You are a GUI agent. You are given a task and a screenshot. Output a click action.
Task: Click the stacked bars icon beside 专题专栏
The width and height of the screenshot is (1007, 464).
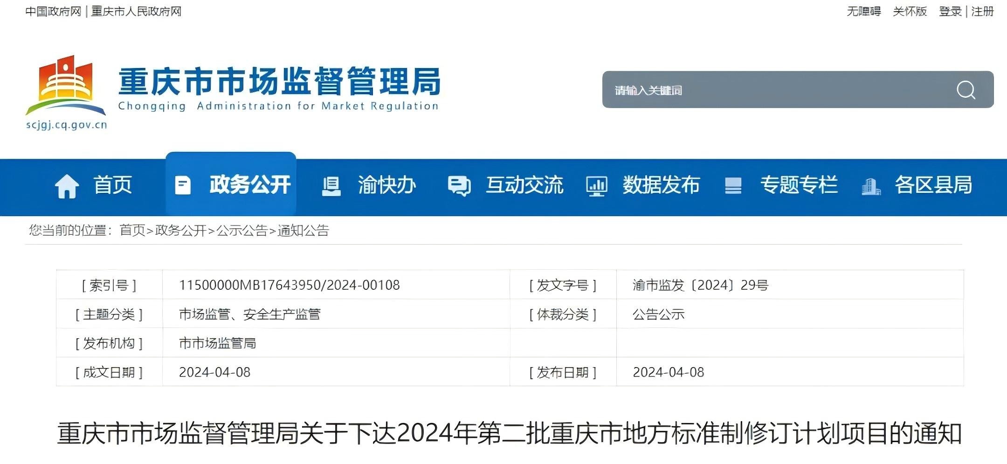pyautogui.click(x=733, y=186)
